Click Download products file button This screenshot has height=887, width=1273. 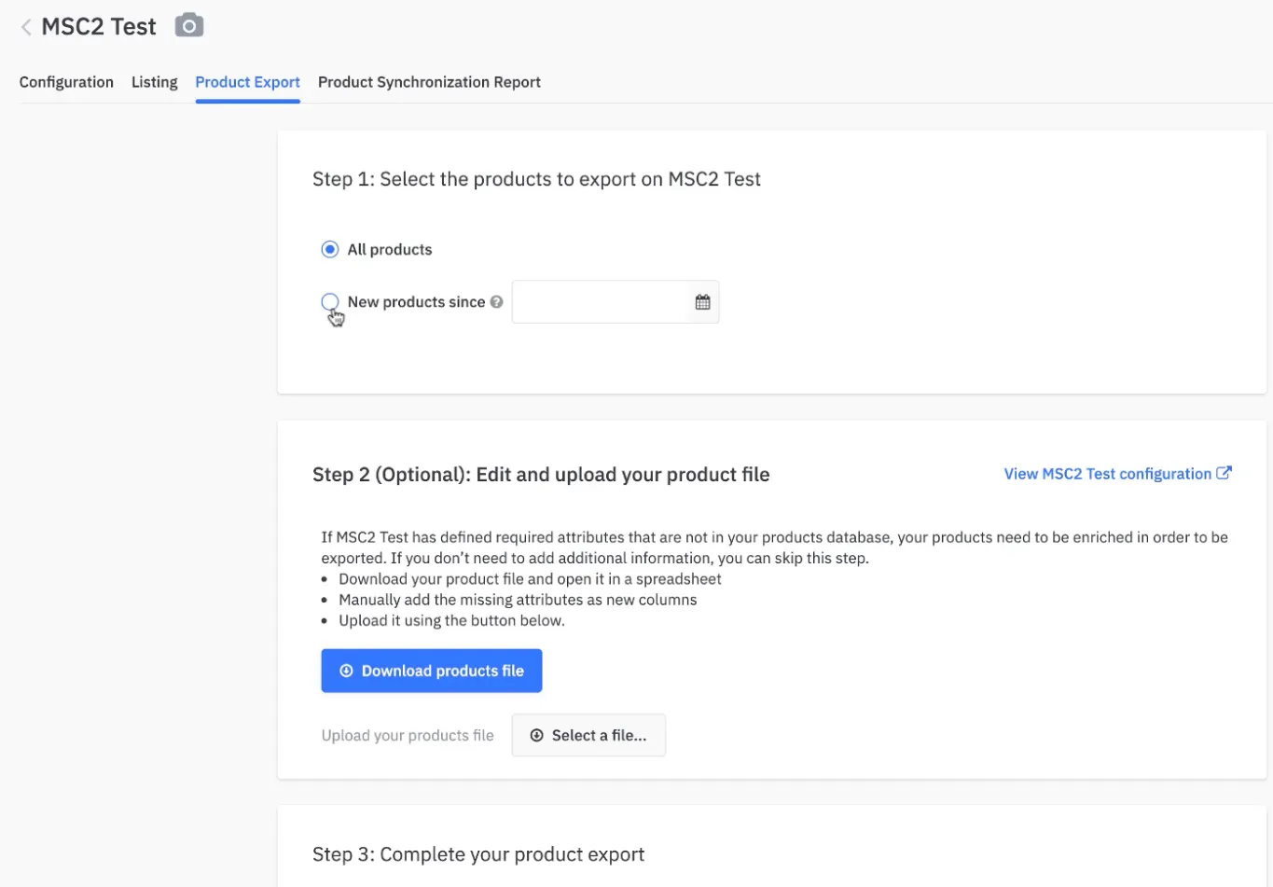click(x=432, y=671)
